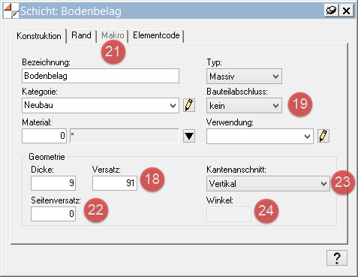Click the Dicke input field
The image size is (358, 277).
(53, 183)
